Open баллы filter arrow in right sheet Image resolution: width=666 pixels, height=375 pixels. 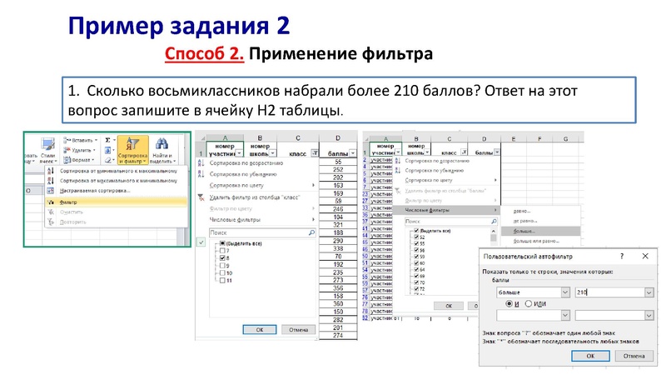(x=496, y=152)
